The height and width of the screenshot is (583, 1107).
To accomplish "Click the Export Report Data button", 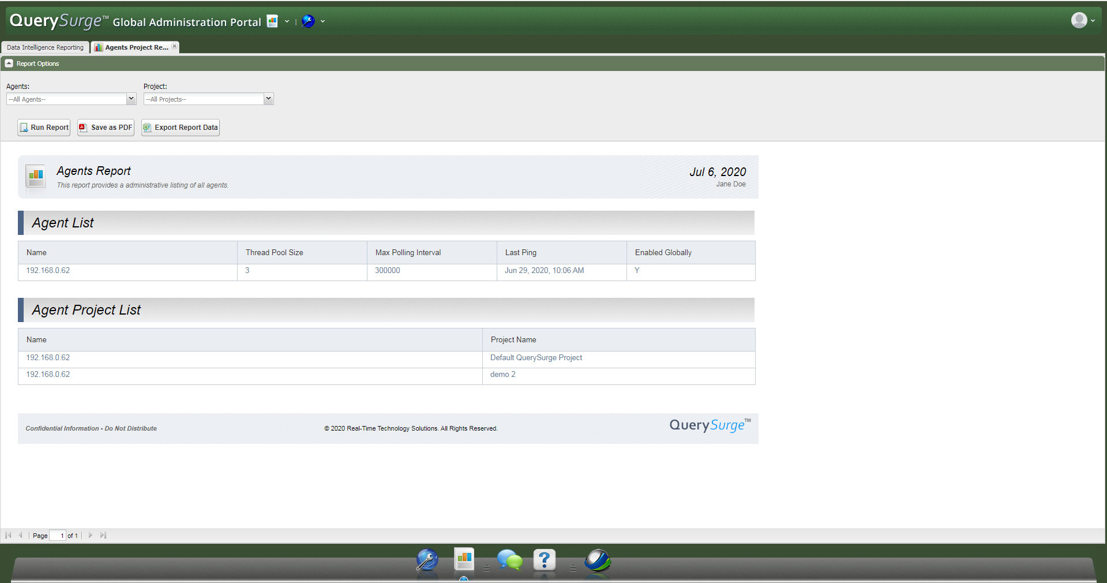I will coord(181,128).
